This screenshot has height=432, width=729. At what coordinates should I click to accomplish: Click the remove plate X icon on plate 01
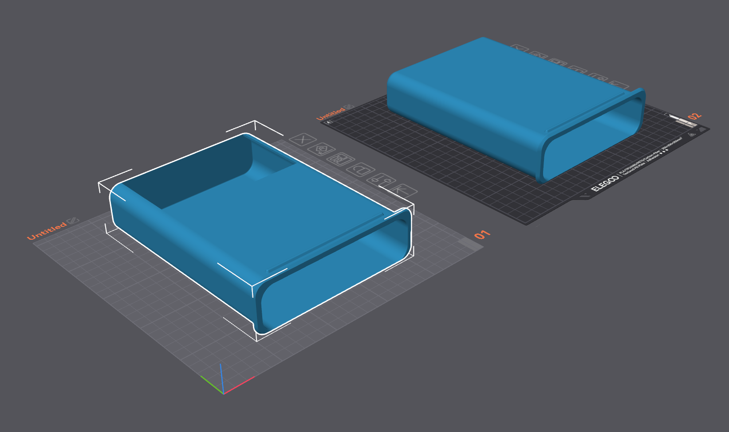coord(303,140)
